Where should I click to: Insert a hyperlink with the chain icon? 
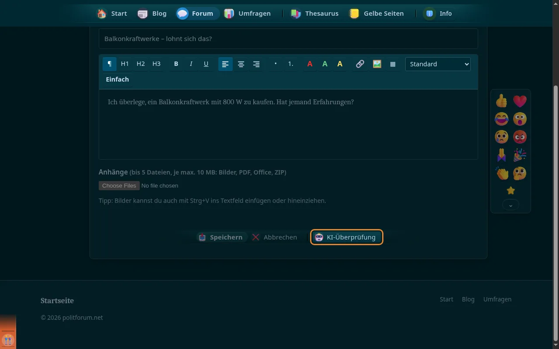coord(360,64)
